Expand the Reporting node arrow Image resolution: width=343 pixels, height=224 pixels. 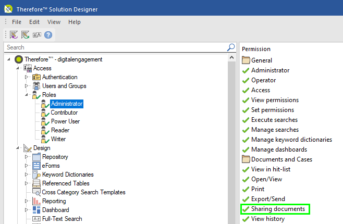point(27,201)
